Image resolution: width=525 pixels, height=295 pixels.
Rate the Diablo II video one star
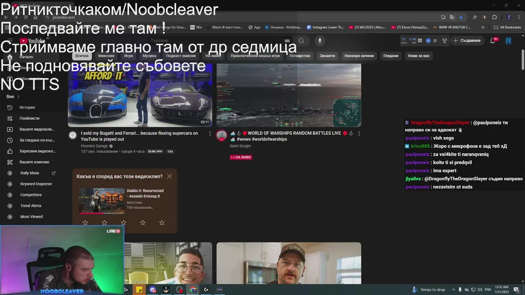point(85,222)
